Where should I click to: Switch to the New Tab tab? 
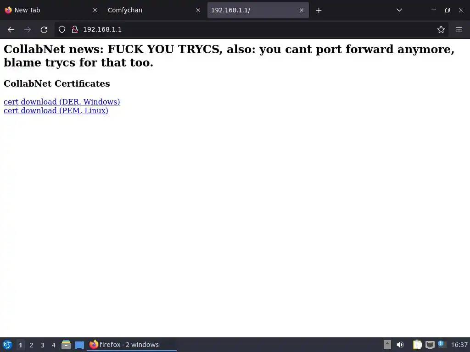point(51,10)
